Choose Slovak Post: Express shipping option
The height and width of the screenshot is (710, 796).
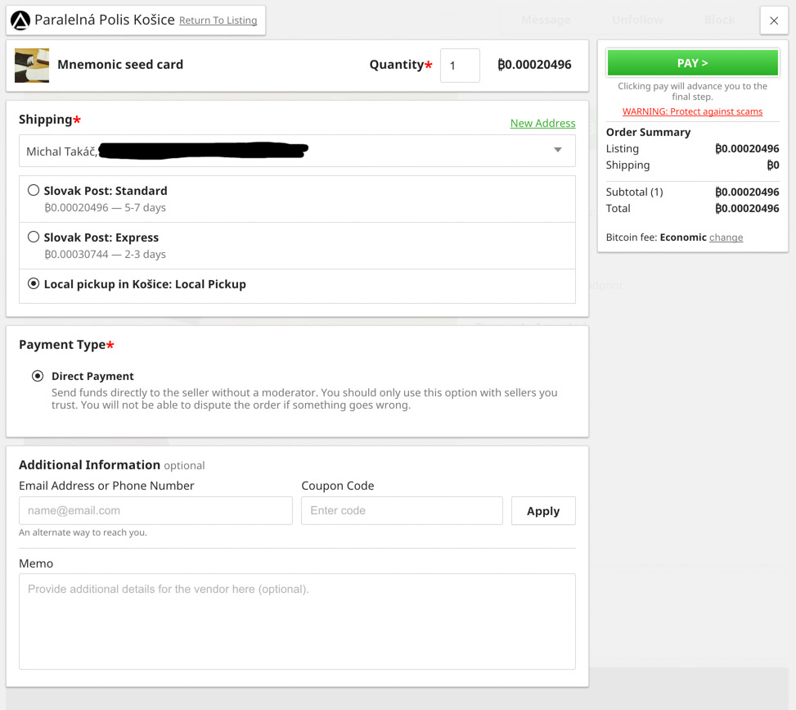pos(34,237)
